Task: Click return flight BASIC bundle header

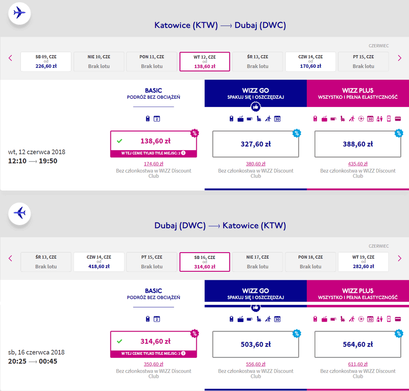Action: click(x=154, y=293)
